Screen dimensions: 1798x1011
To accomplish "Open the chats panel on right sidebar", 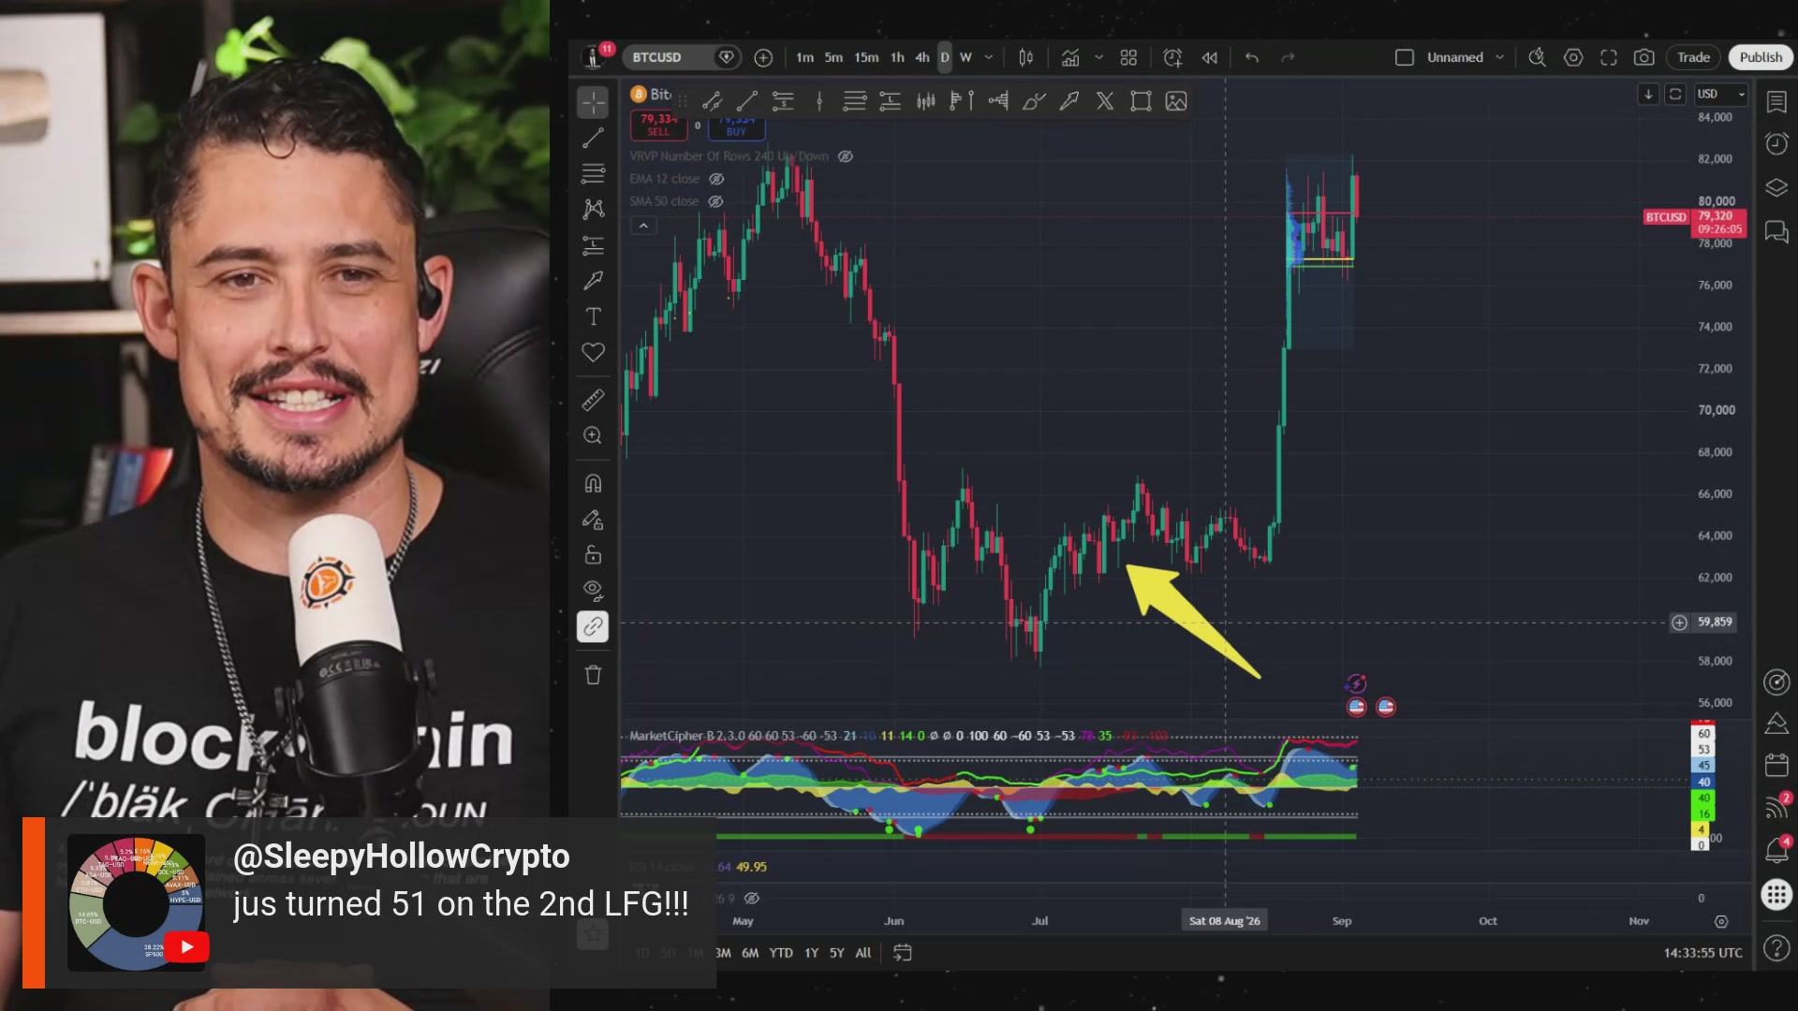I will (x=1776, y=232).
